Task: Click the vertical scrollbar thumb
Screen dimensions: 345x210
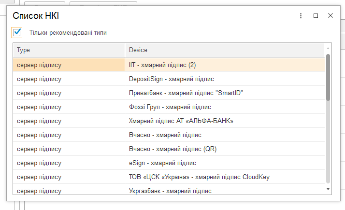Action: [328, 77]
